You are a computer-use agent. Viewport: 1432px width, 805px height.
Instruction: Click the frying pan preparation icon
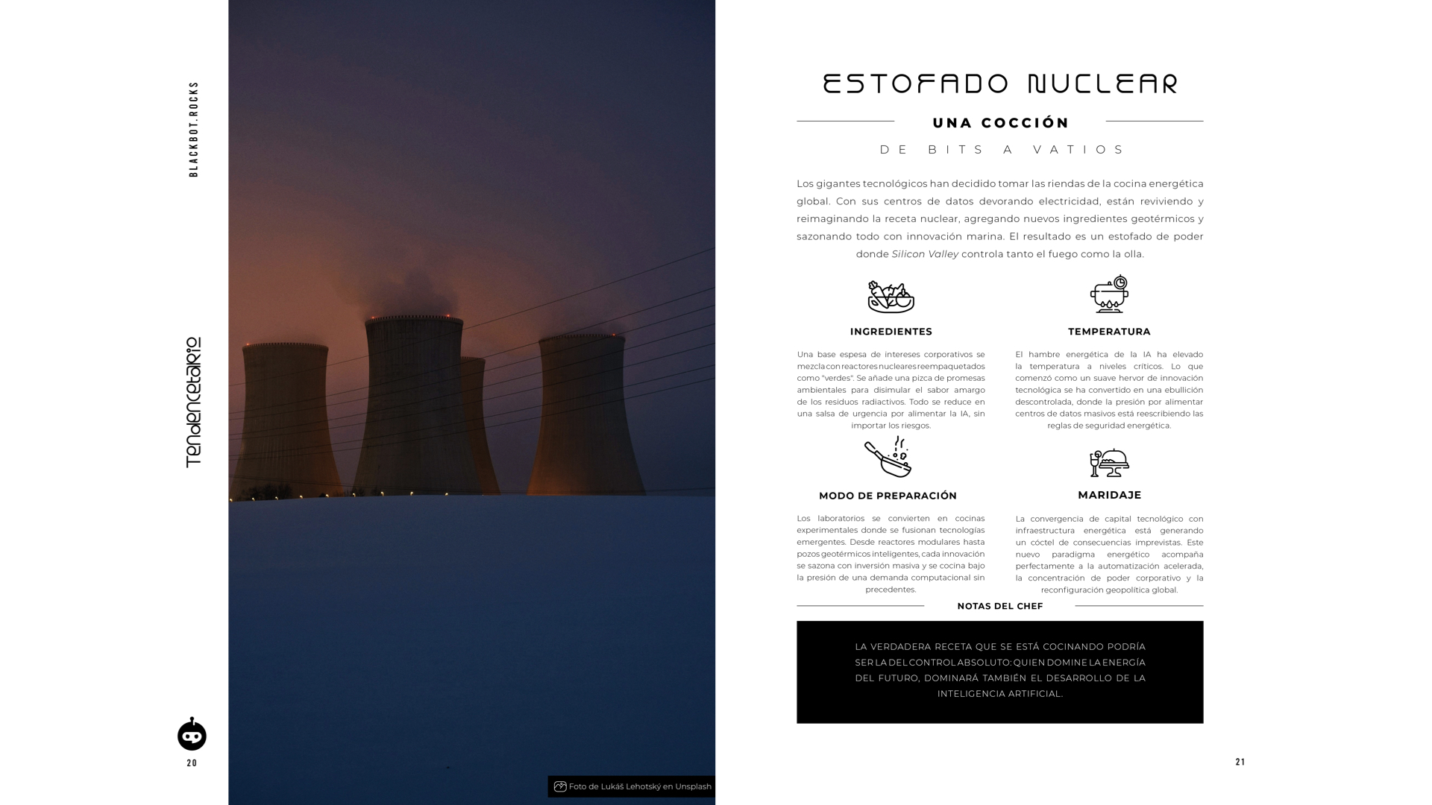(x=888, y=457)
